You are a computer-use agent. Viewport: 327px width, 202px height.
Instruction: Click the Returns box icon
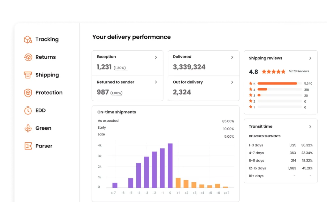tap(28, 57)
